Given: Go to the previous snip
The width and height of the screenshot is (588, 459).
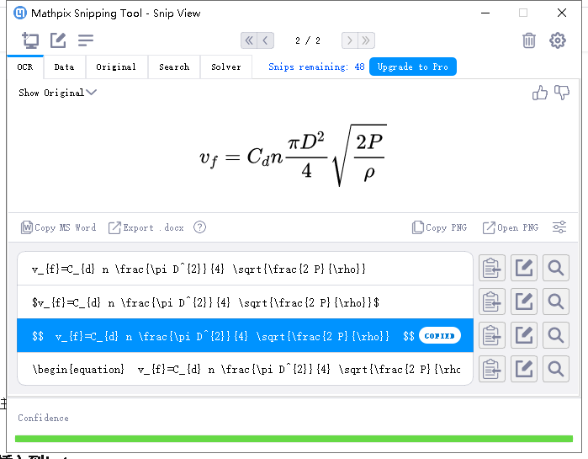Looking at the screenshot, I should (266, 40).
